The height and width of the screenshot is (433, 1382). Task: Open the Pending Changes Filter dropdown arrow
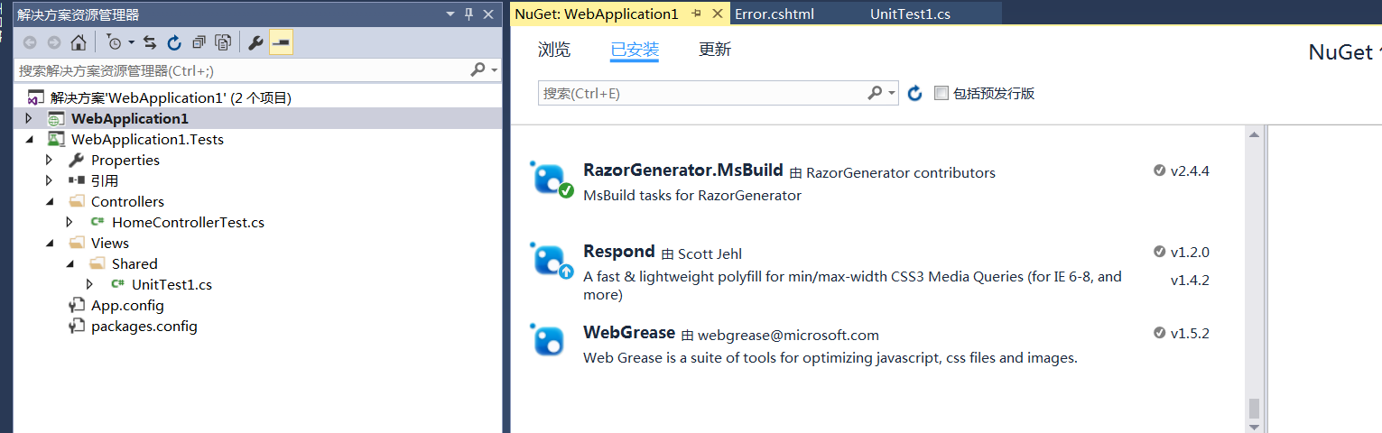(x=131, y=42)
